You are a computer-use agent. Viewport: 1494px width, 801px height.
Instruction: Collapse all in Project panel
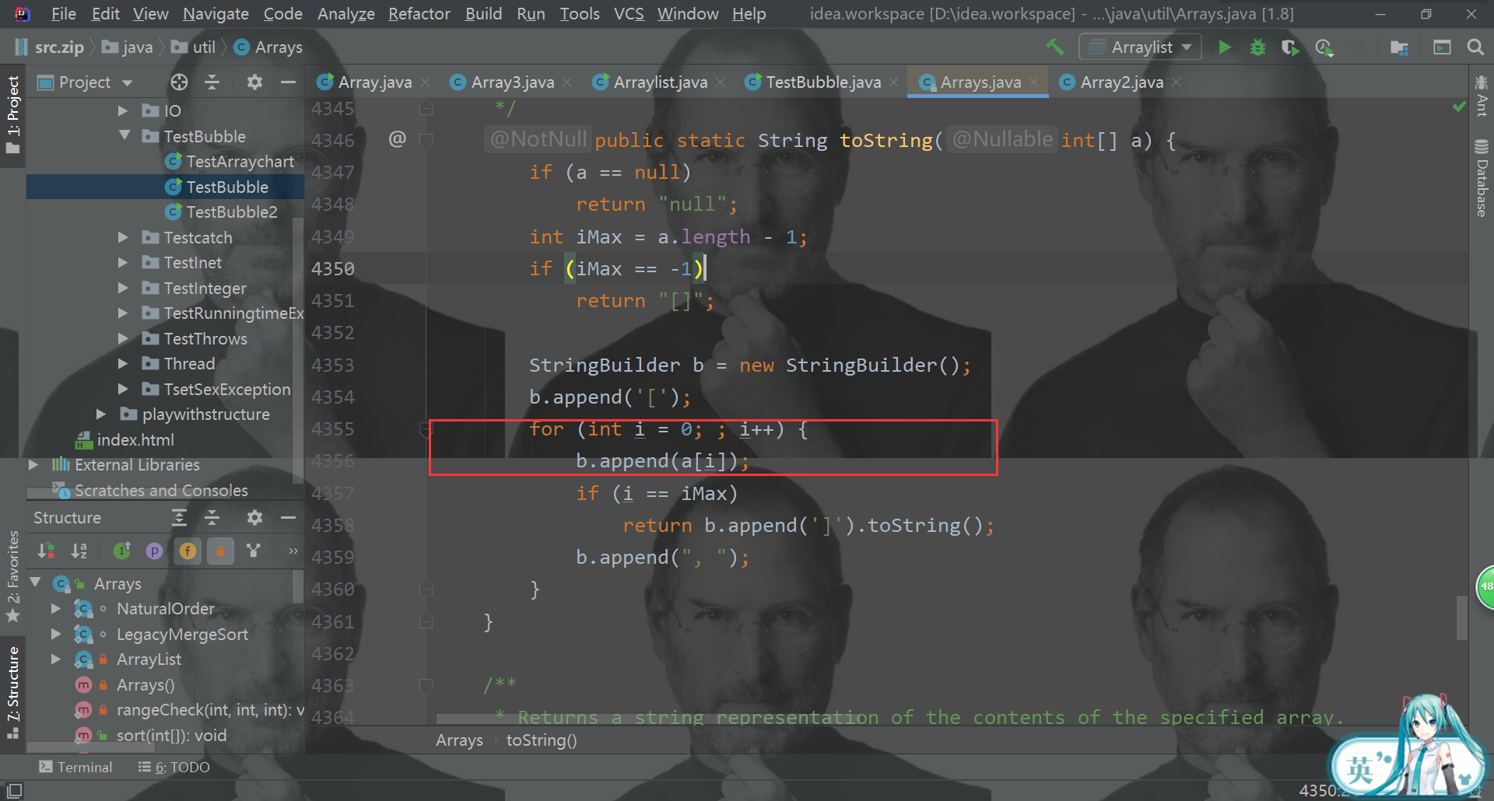[x=212, y=82]
